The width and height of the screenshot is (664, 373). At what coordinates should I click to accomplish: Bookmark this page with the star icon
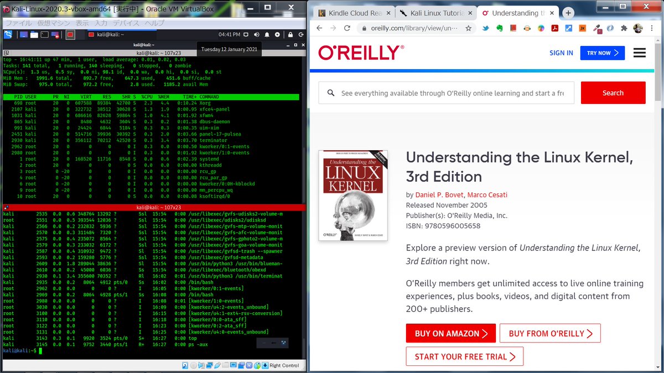[x=468, y=28]
